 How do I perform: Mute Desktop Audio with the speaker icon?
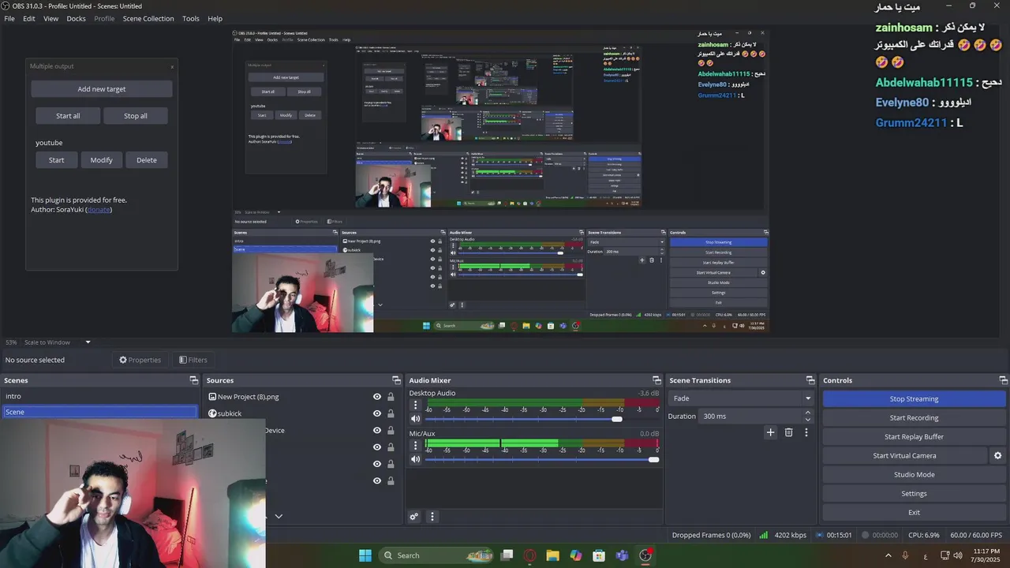pyautogui.click(x=416, y=419)
